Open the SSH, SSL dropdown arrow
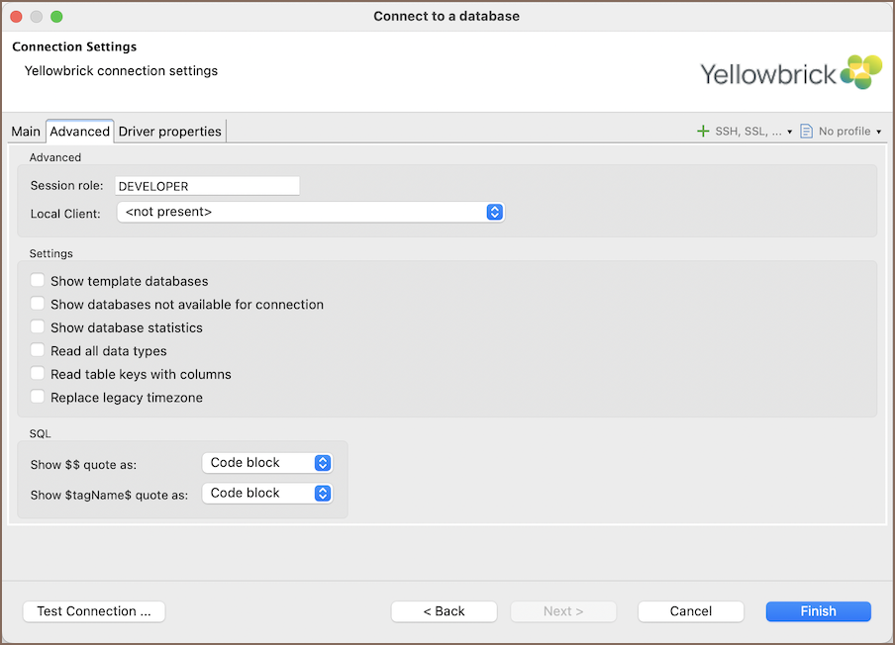This screenshot has height=645, width=895. (x=790, y=132)
